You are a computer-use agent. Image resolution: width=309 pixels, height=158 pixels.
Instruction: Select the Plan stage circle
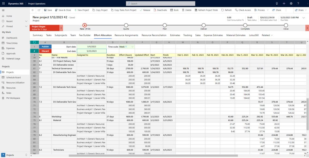[165, 25]
